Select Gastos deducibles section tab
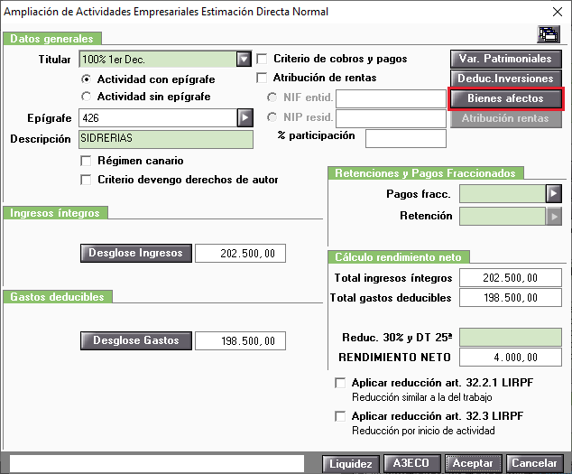The width and height of the screenshot is (572, 474). pos(58,297)
